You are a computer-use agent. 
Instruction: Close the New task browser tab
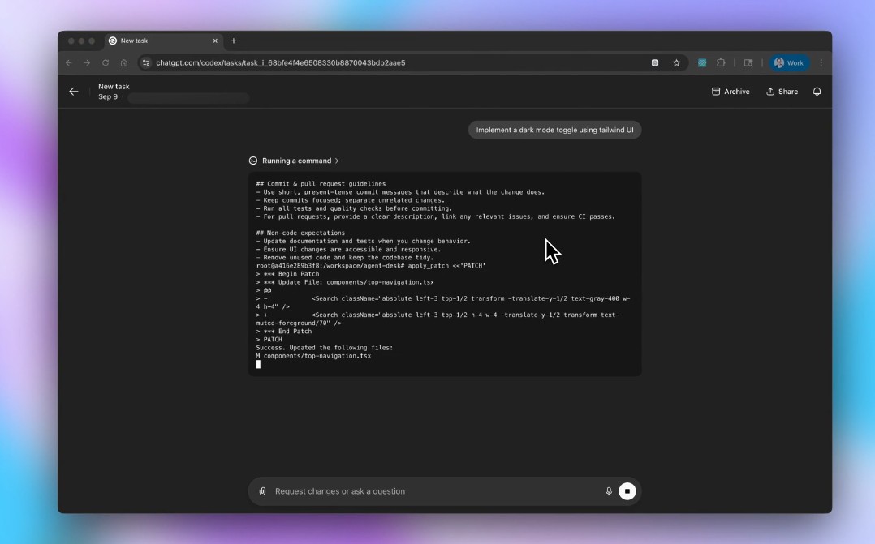(215, 41)
